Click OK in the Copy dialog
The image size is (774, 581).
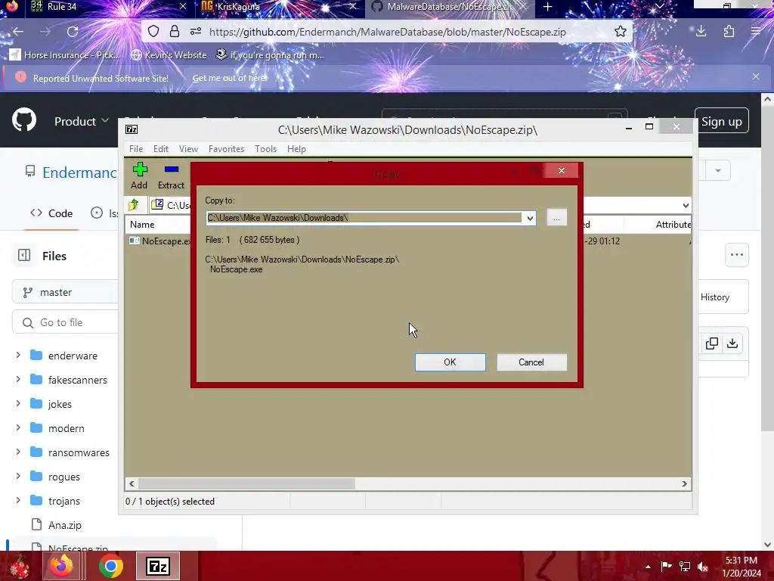click(x=450, y=362)
